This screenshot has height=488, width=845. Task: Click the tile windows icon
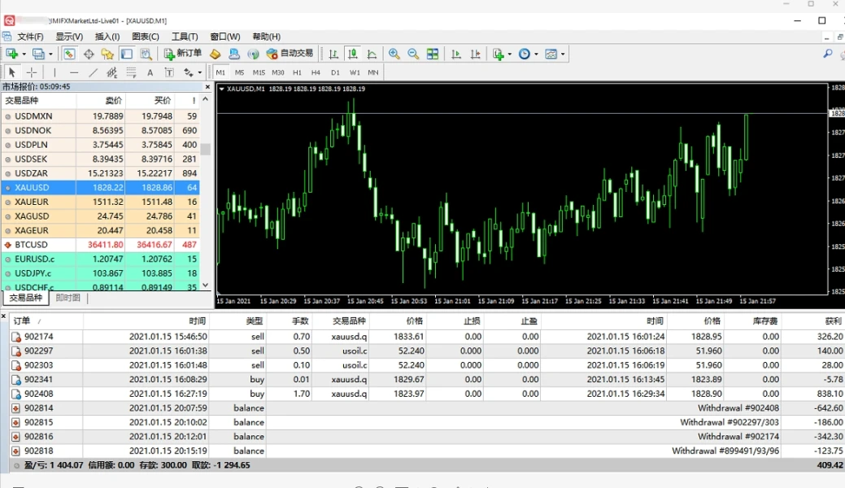[x=433, y=54]
